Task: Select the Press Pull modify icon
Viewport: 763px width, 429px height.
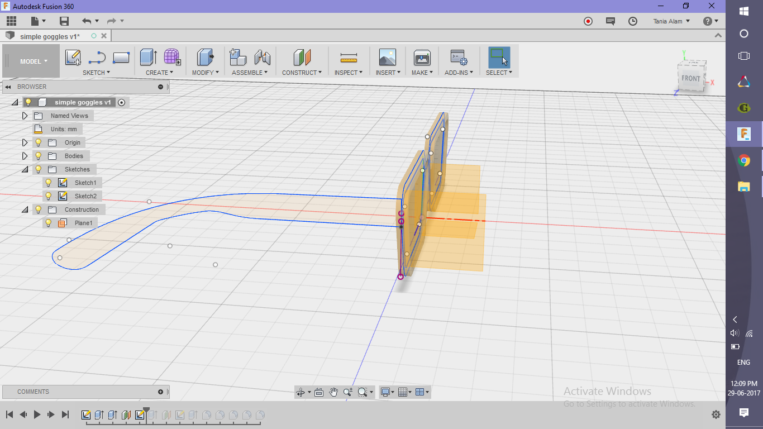Action: (x=205, y=57)
